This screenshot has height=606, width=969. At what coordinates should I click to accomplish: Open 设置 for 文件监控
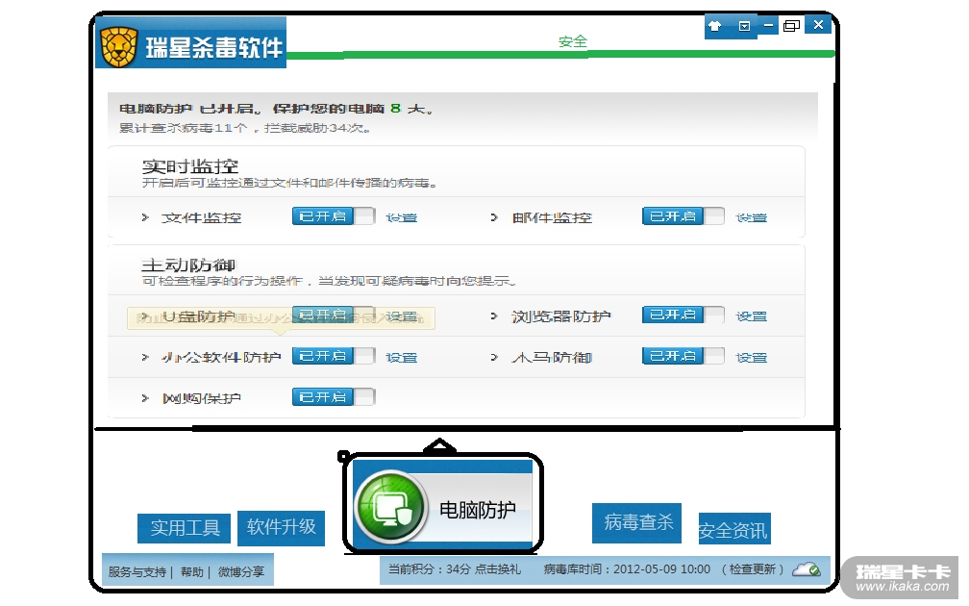(402, 217)
